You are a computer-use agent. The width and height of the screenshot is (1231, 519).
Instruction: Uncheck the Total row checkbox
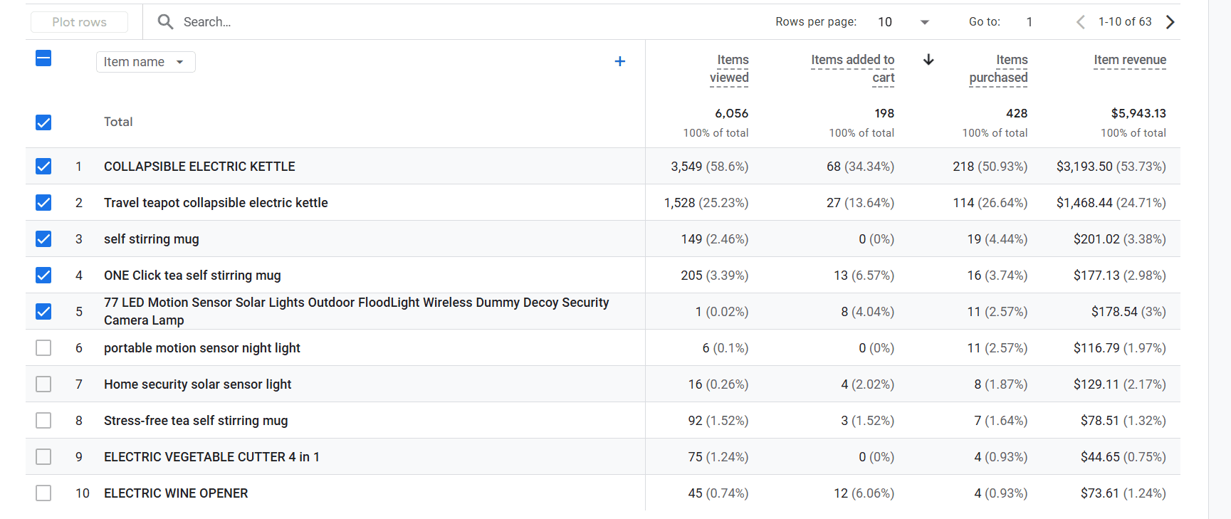coord(43,122)
